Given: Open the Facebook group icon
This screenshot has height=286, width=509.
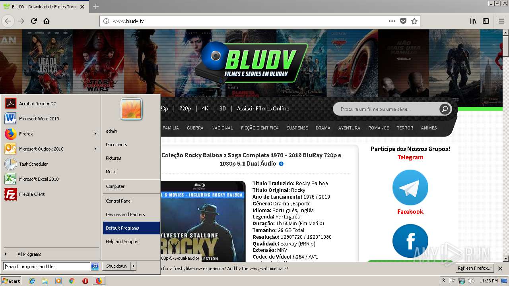Looking at the screenshot, I should [x=410, y=242].
